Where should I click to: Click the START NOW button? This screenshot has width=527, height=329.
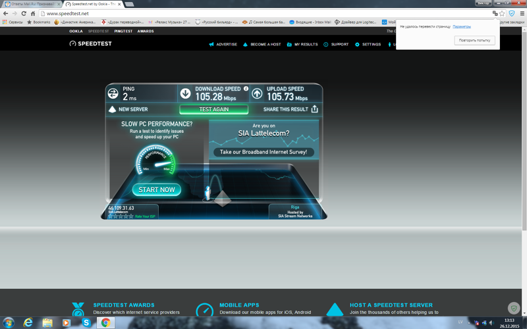[157, 190]
